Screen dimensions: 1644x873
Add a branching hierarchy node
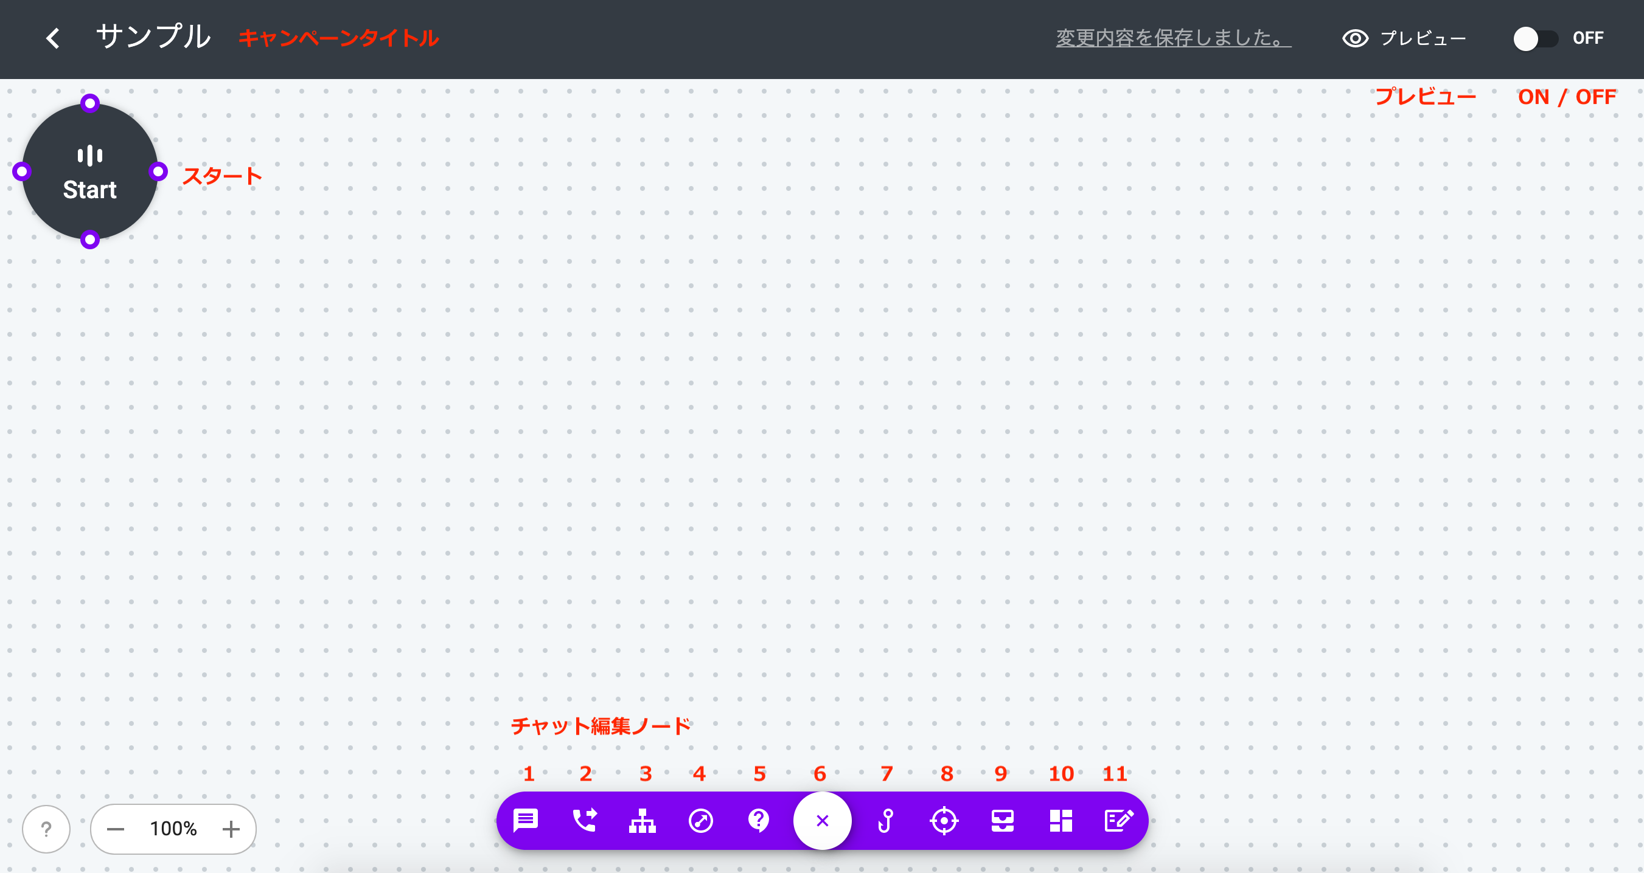643,821
